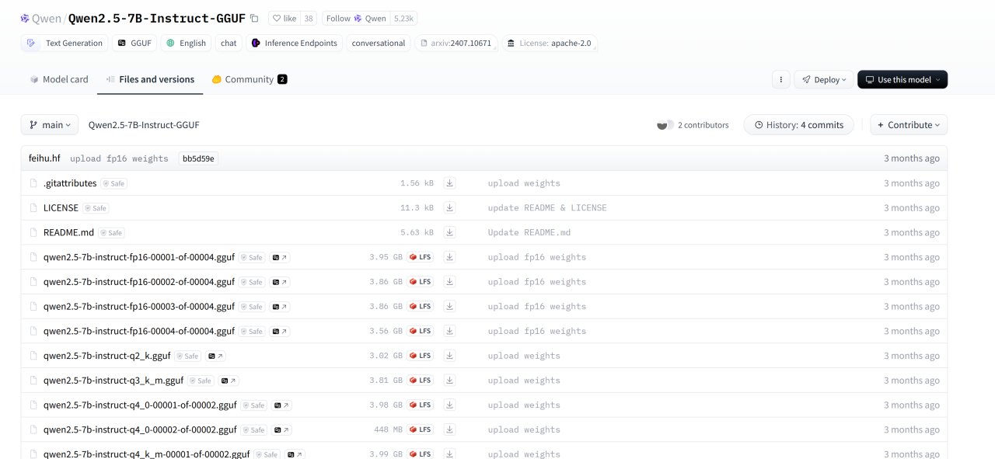The height and width of the screenshot is (459, 995).
Task: Open GGUF viewer for q4_0-00001-of-00002 file
Action: click(x=281, y=405)
